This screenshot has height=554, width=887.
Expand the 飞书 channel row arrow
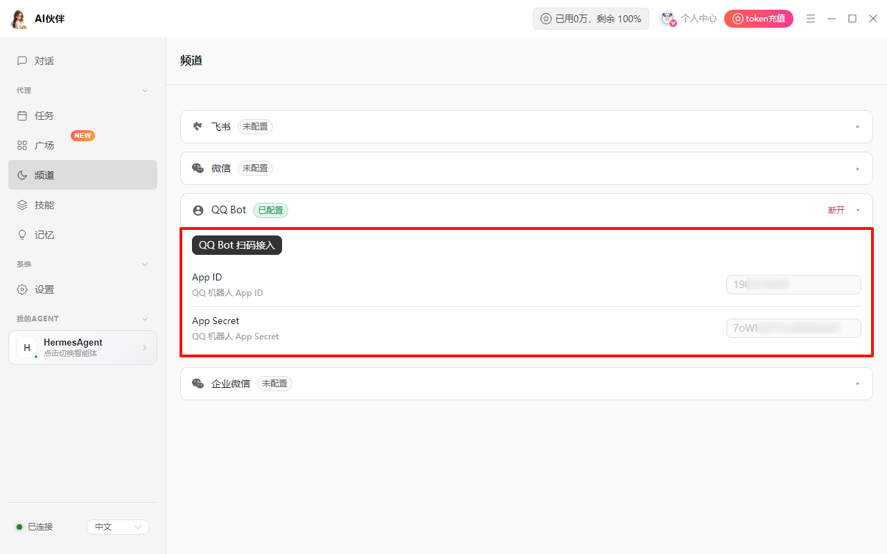click(858, 127)
